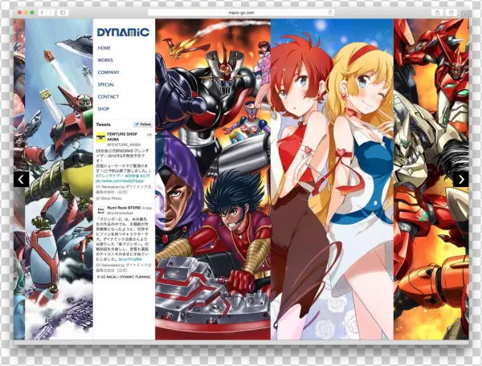Select the Mazinger Z artwork panel

coord(213,179)
